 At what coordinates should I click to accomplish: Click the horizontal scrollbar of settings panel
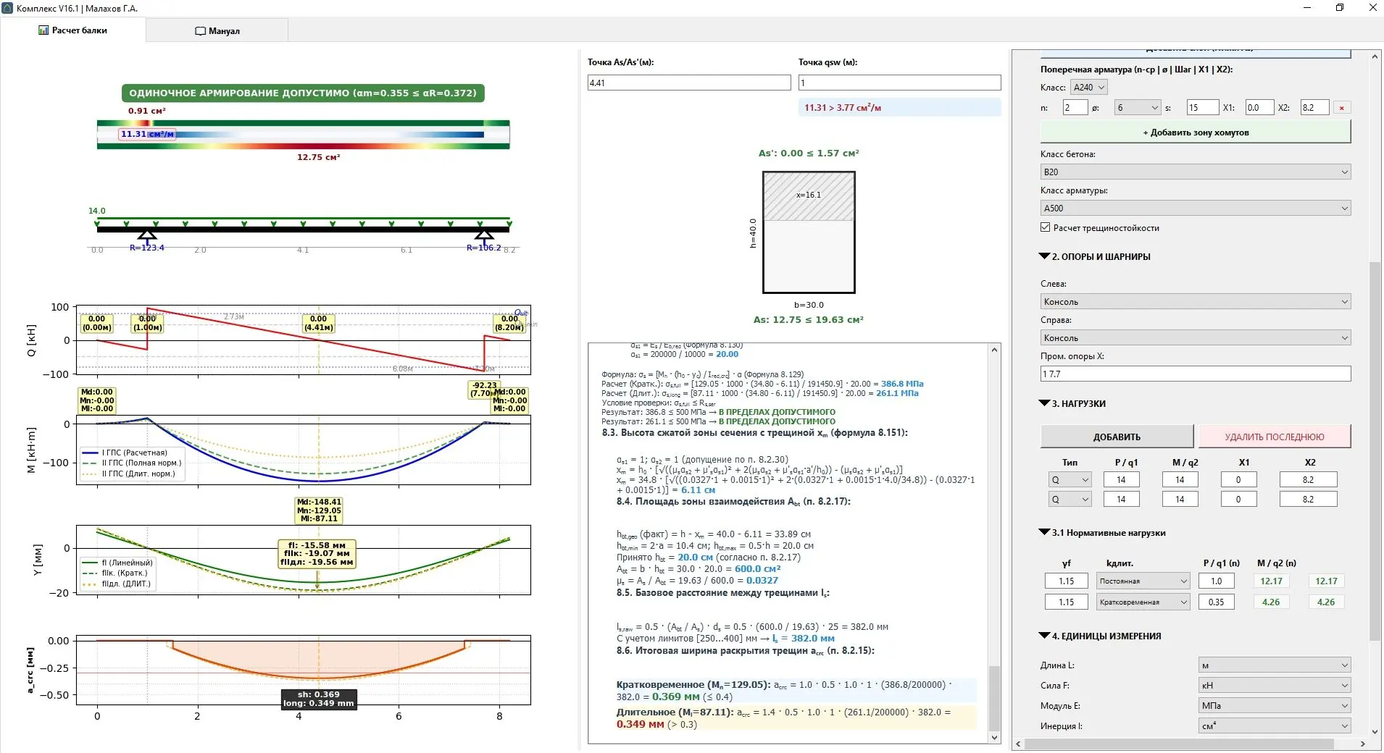(x=1178, y=744)
